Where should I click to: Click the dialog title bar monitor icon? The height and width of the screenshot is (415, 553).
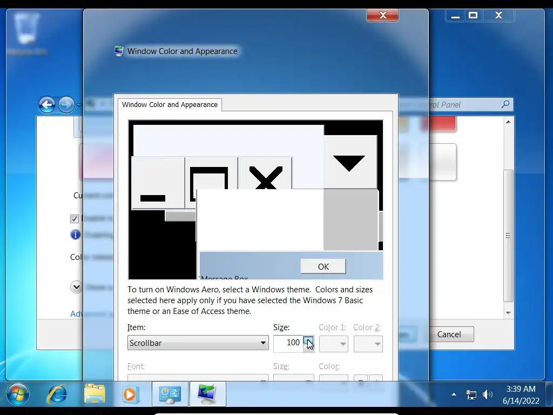[119, 51]
